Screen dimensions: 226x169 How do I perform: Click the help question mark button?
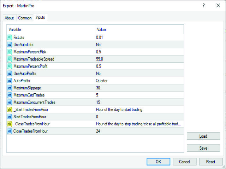(x=204, y=6)
